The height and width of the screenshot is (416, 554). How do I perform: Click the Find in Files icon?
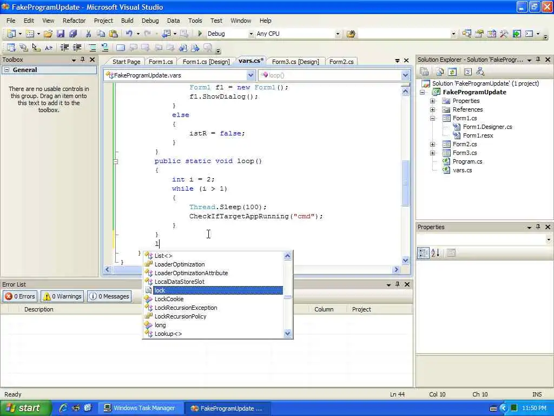coord(351,34)
